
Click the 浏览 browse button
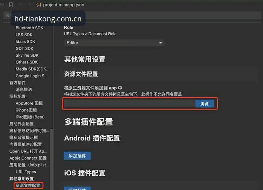205,104
